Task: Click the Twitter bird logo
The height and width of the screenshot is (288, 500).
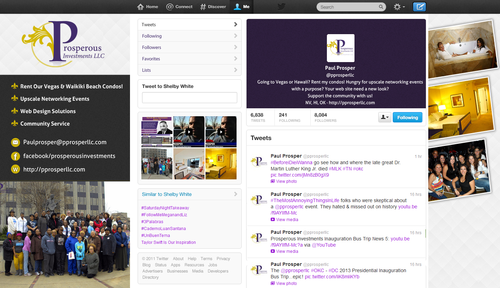Action: 281,7
